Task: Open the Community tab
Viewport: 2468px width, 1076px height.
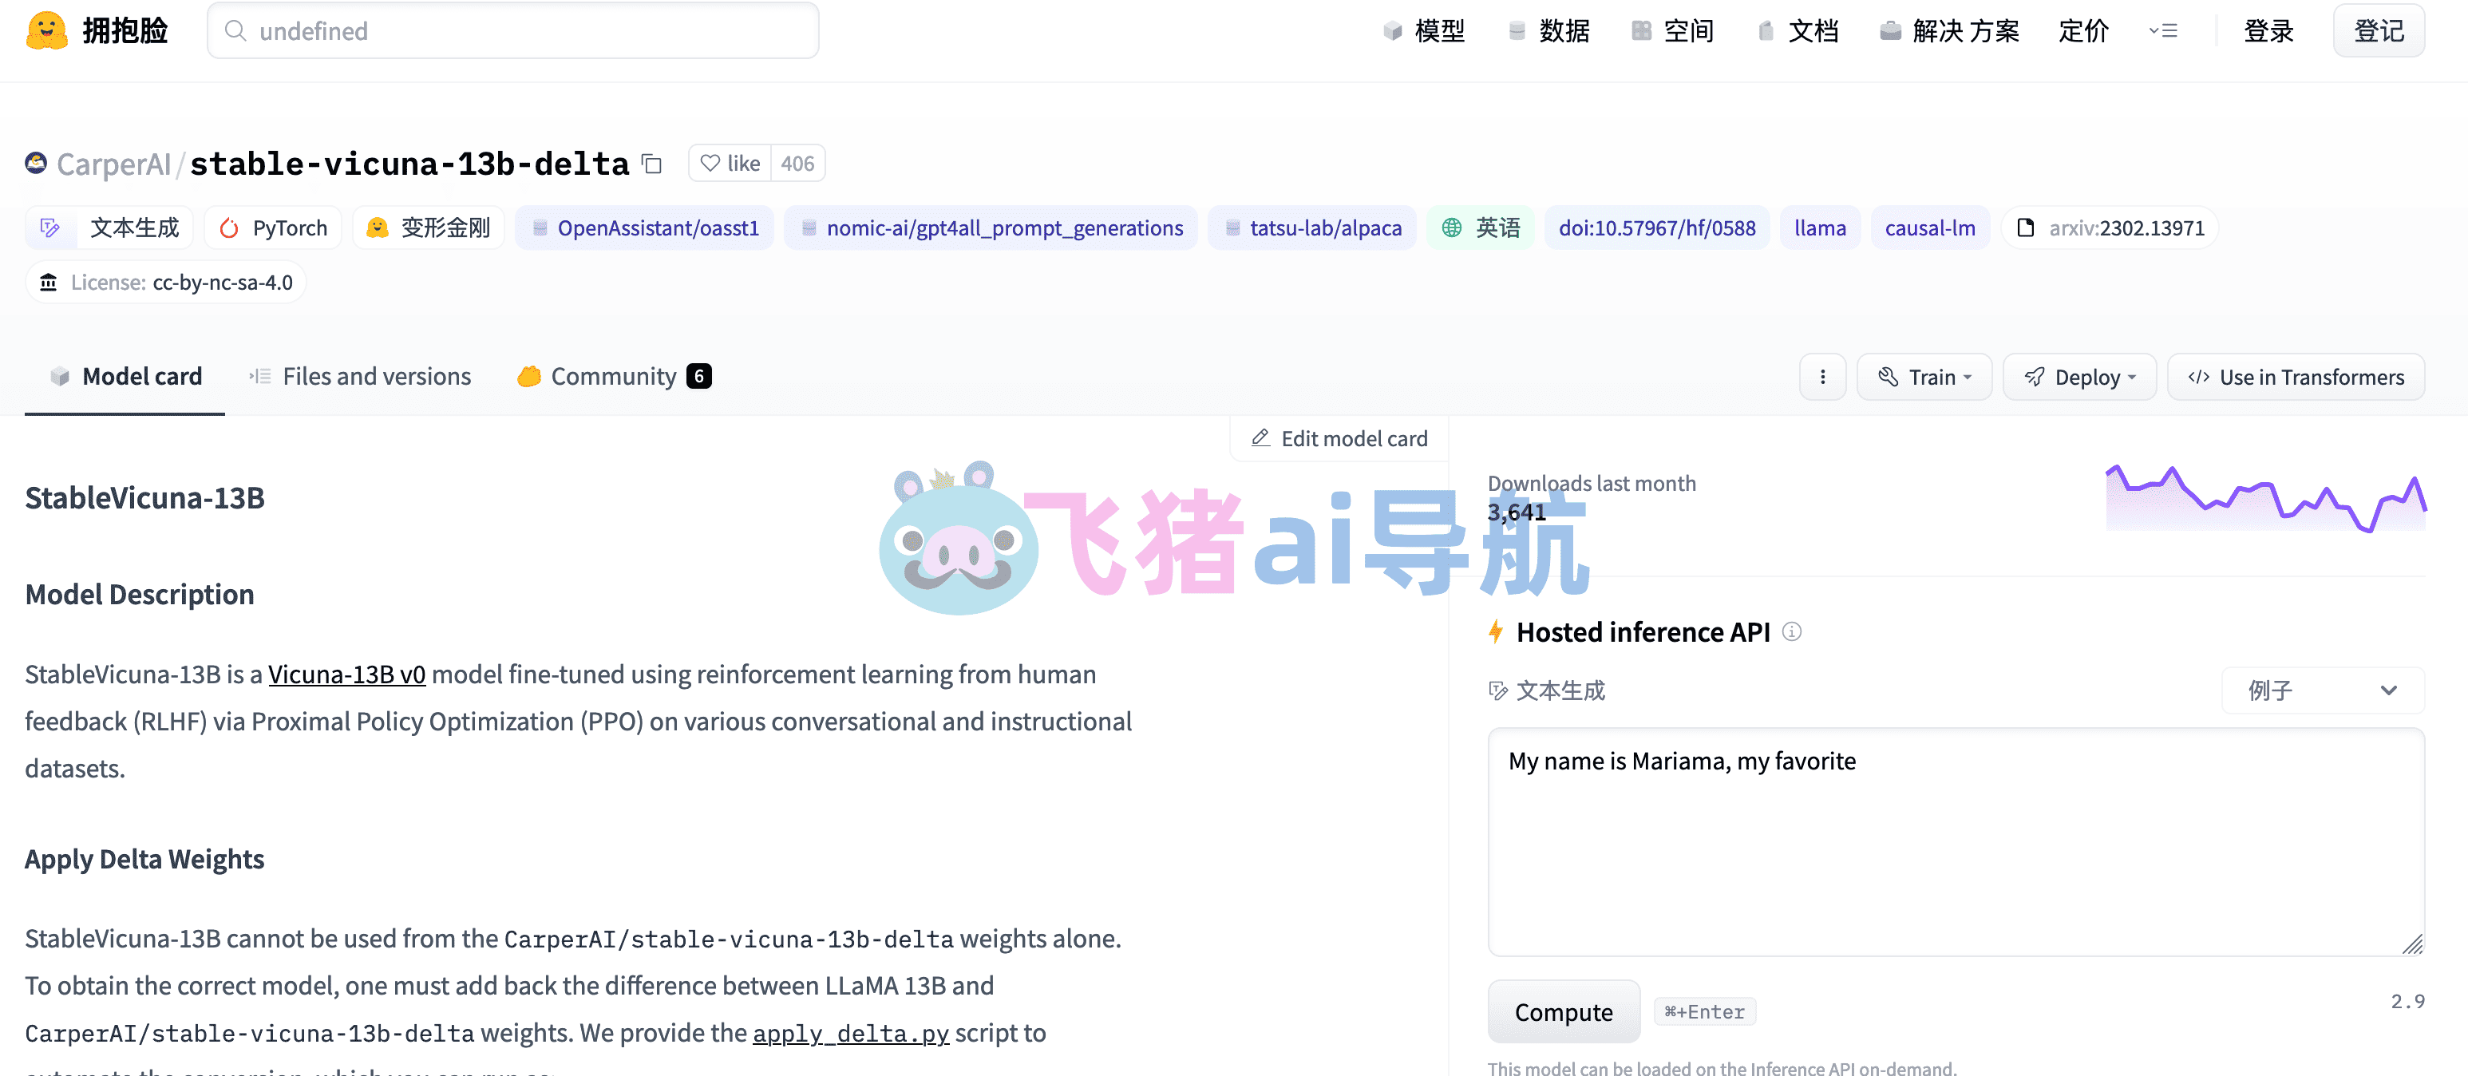Action: pos(614,377)
